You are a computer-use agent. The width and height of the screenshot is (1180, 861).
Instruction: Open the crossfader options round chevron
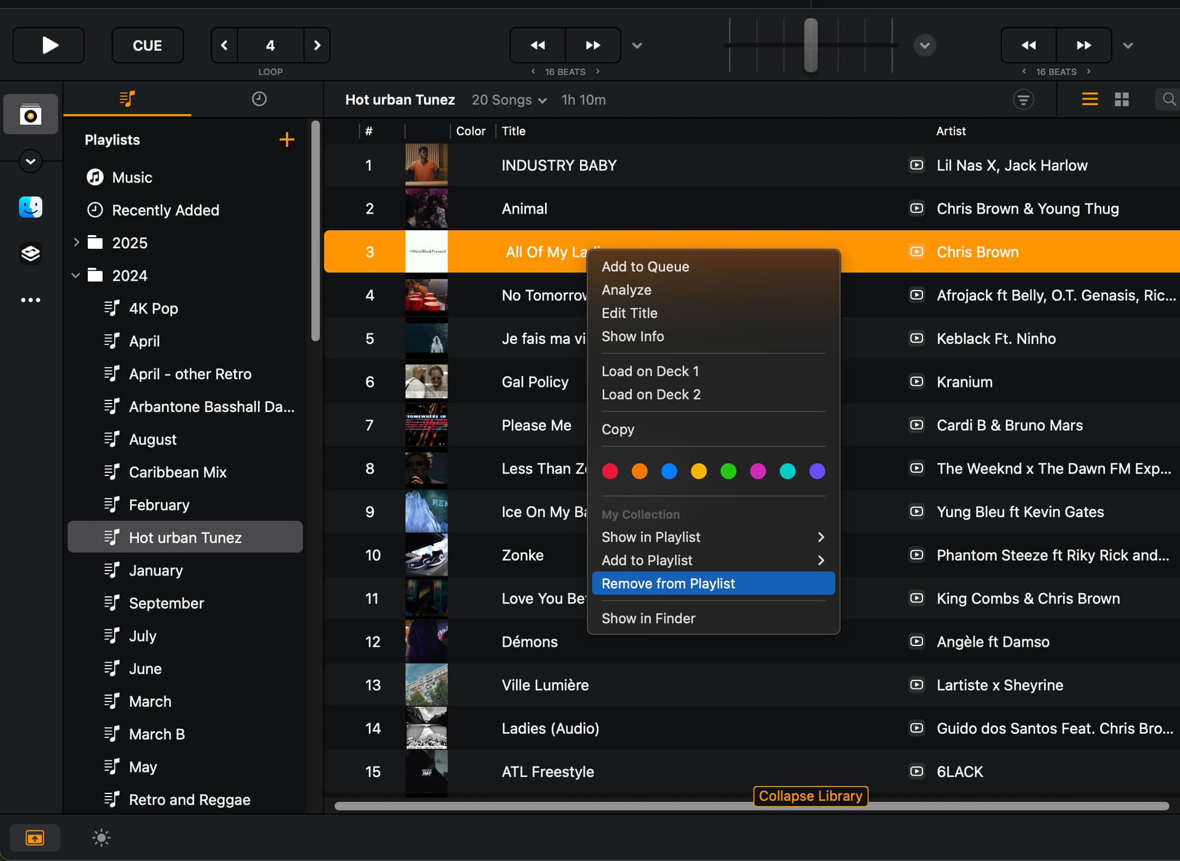click(924, 45)
